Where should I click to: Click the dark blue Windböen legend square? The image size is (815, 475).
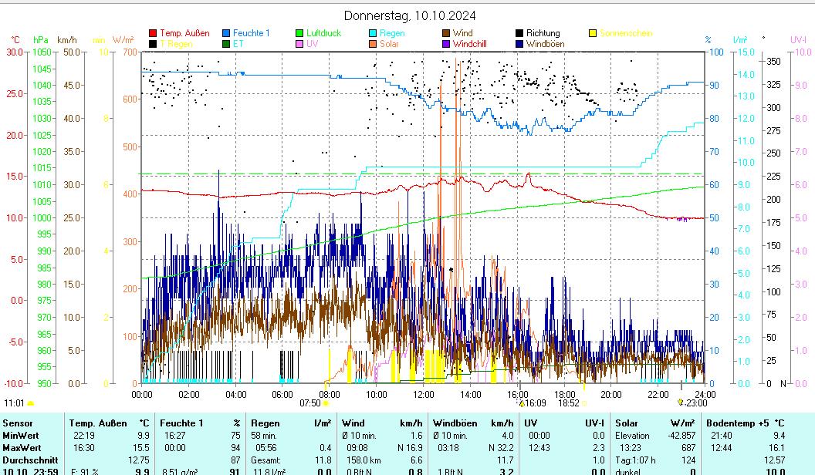(519, 44)
